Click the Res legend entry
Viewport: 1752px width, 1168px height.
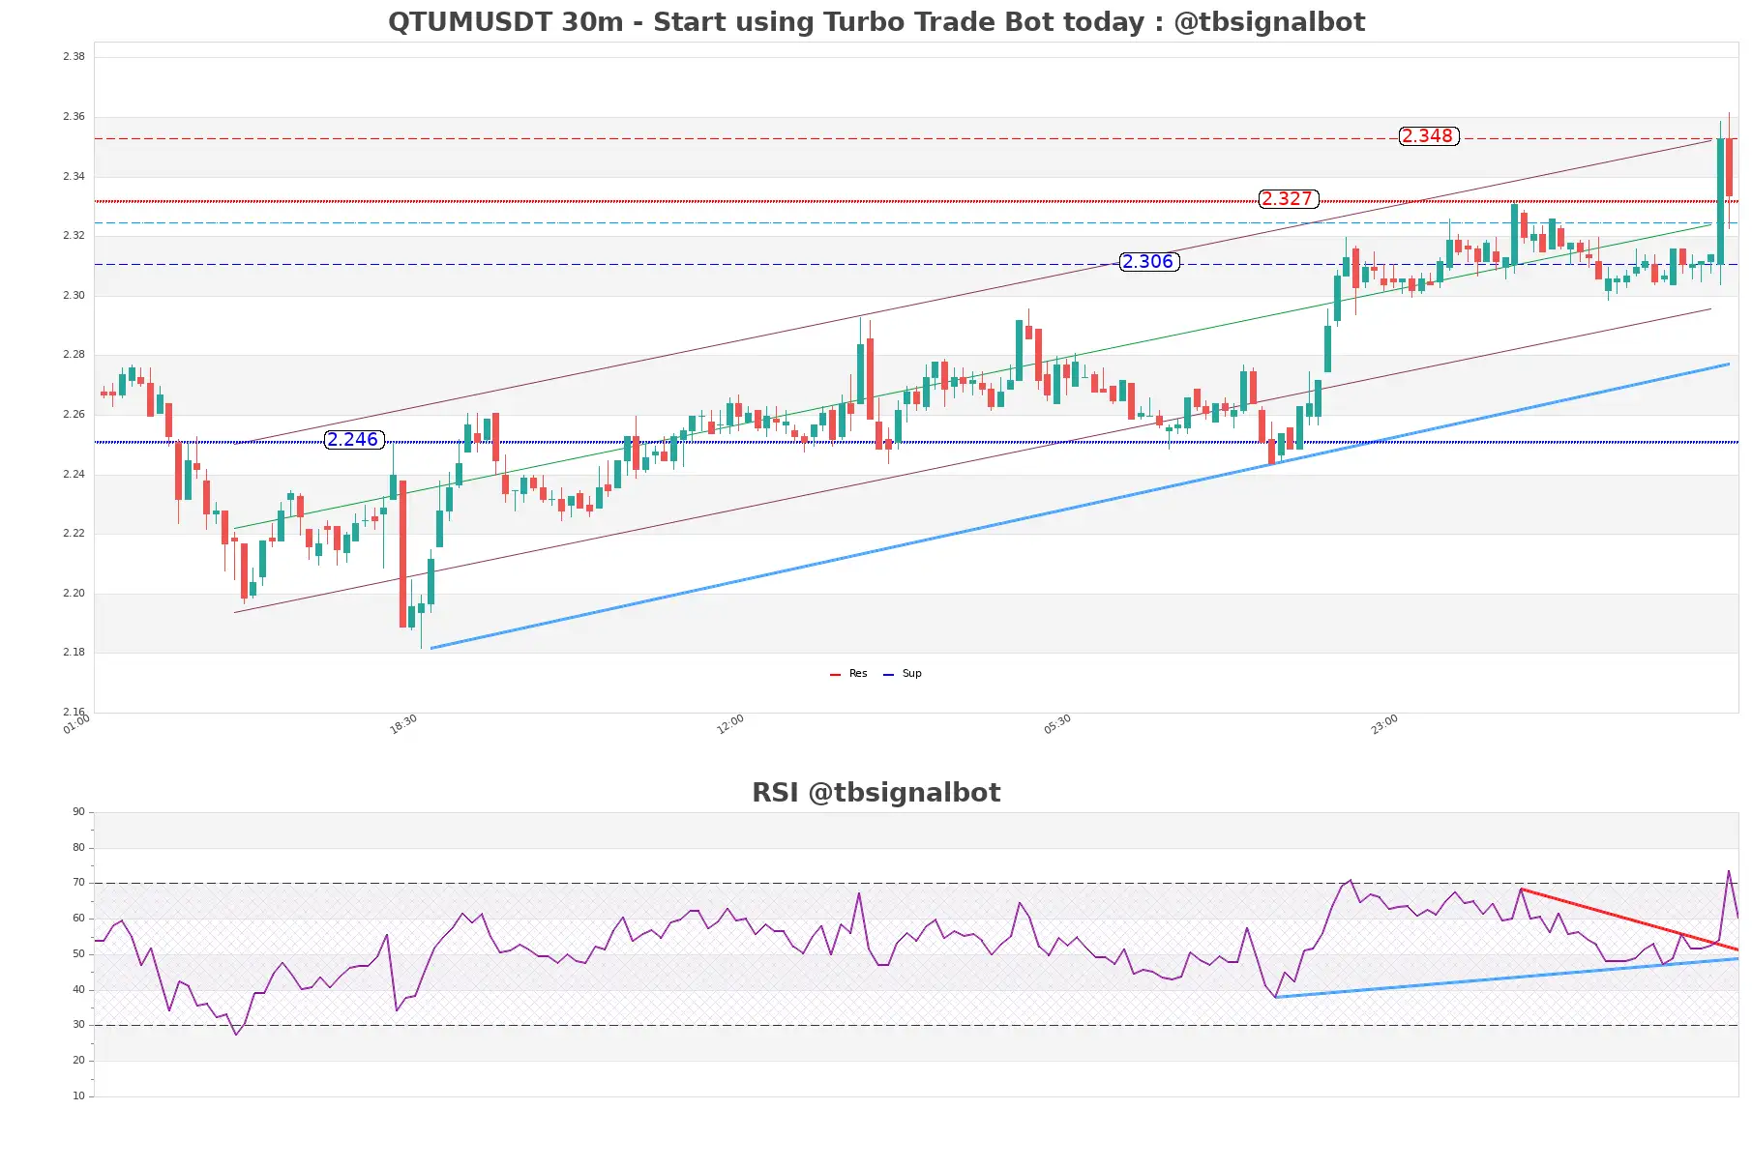pyautogui.click(x=848, y=674)
